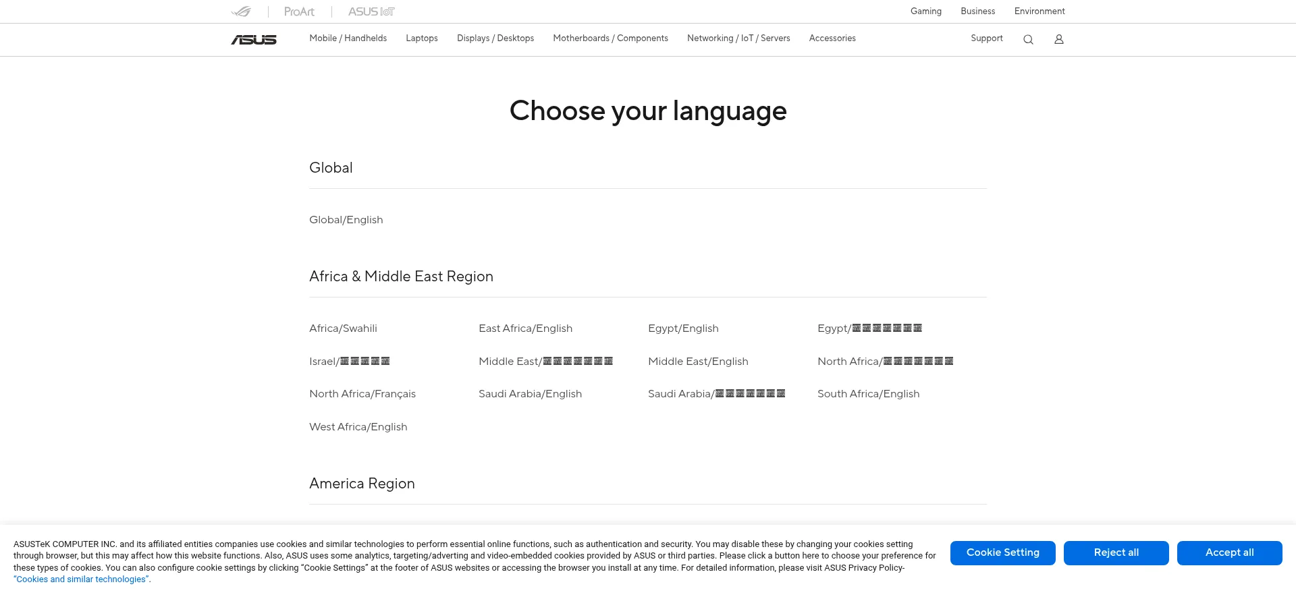Click the ROG logo icon
This screenshot has height=599, width=1296.
[x=241, y=11]
